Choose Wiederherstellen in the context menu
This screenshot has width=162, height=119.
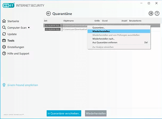click(x=119, y=31)
